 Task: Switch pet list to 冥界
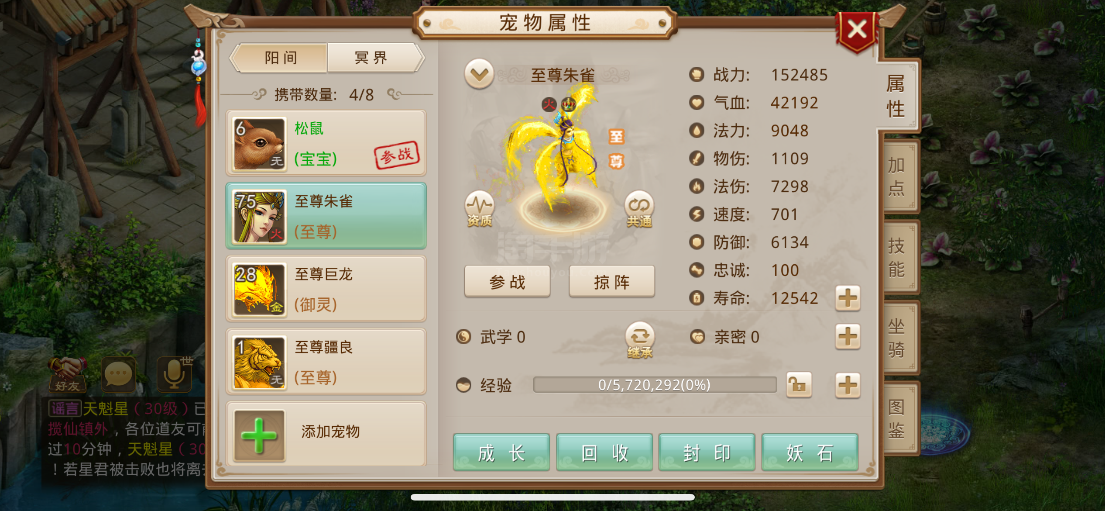(x=373, y=58)
